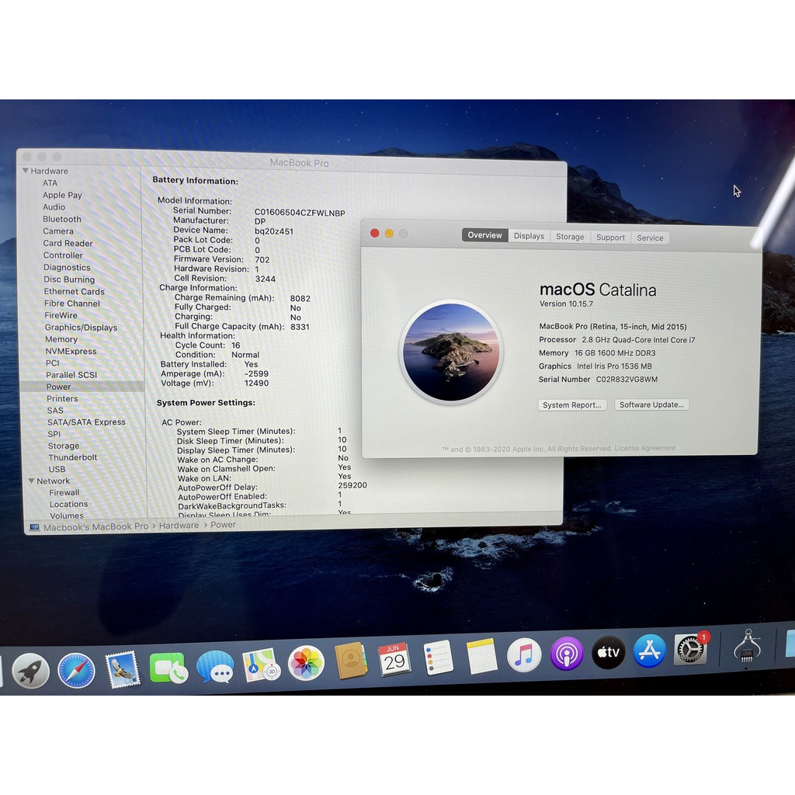Launch FaceTime from the Dock
This screenshot has width=795, height=795.
pyautogui.click(x=169, y=668)
